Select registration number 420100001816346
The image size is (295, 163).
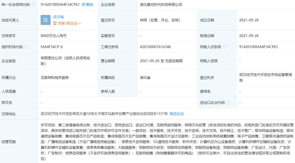[155, 47]
